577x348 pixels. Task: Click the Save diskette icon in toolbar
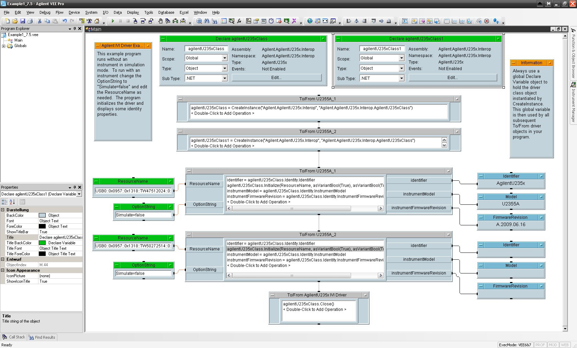click(22, 21)
